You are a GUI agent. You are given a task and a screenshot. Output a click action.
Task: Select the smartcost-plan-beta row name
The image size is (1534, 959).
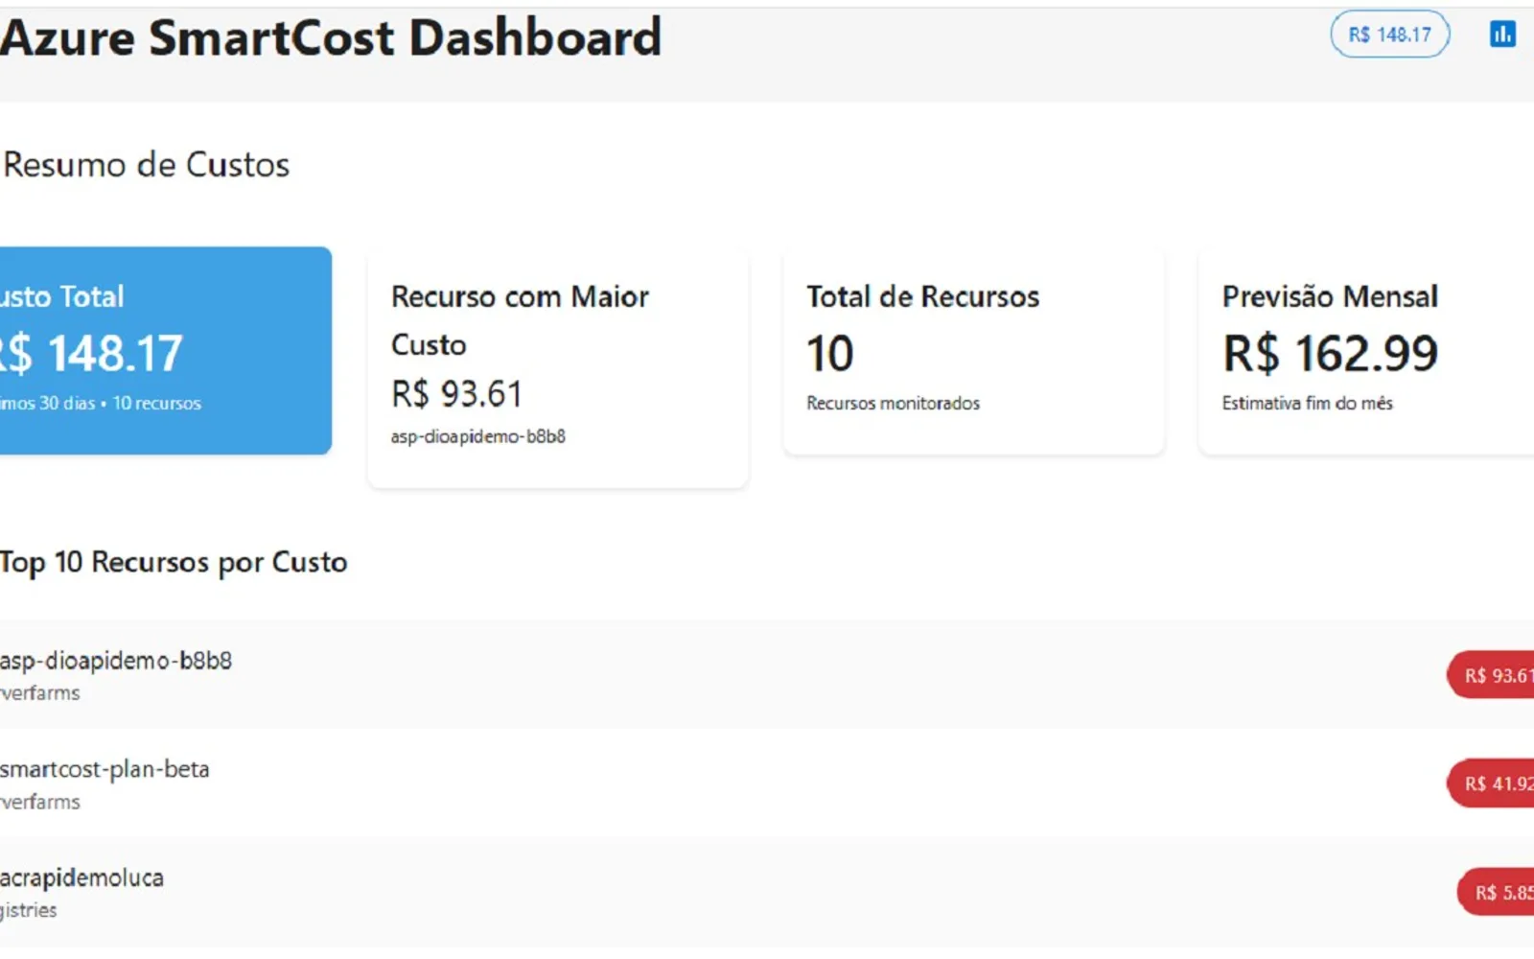click(x=105, y=769)
